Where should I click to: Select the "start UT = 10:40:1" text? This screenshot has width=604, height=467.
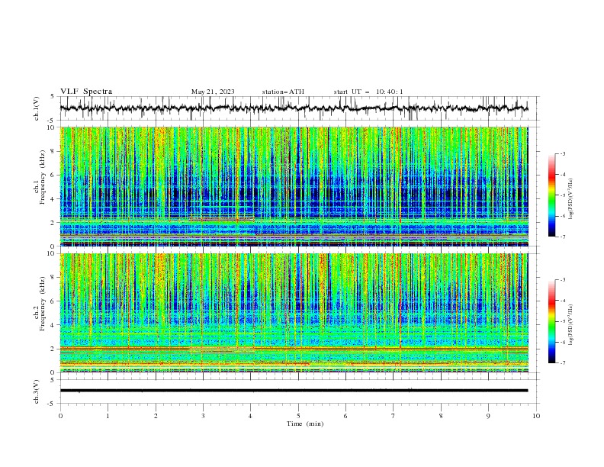coord(368,92)
